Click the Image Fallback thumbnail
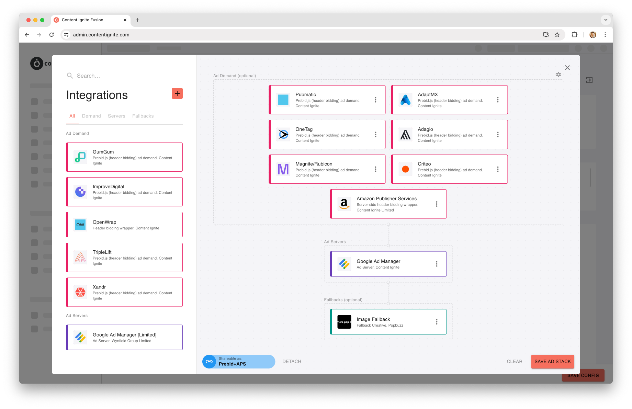This screenshot has height=409, width=632. tap(344, 322)
